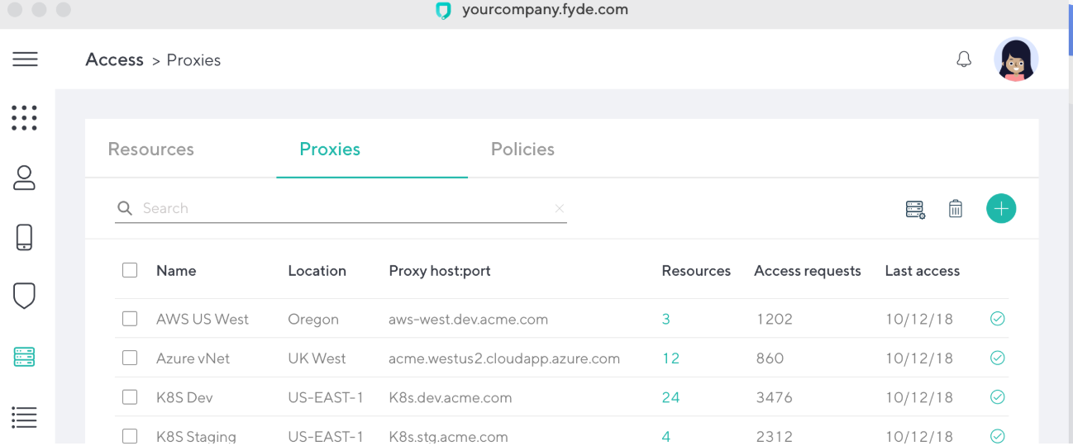Open the apps grid icon in sidebar
The image size is (1073, 446).
[x=25, y=118]
